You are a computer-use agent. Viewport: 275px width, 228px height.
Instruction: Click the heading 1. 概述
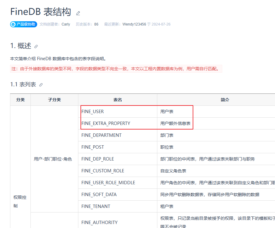coord(21,46)
